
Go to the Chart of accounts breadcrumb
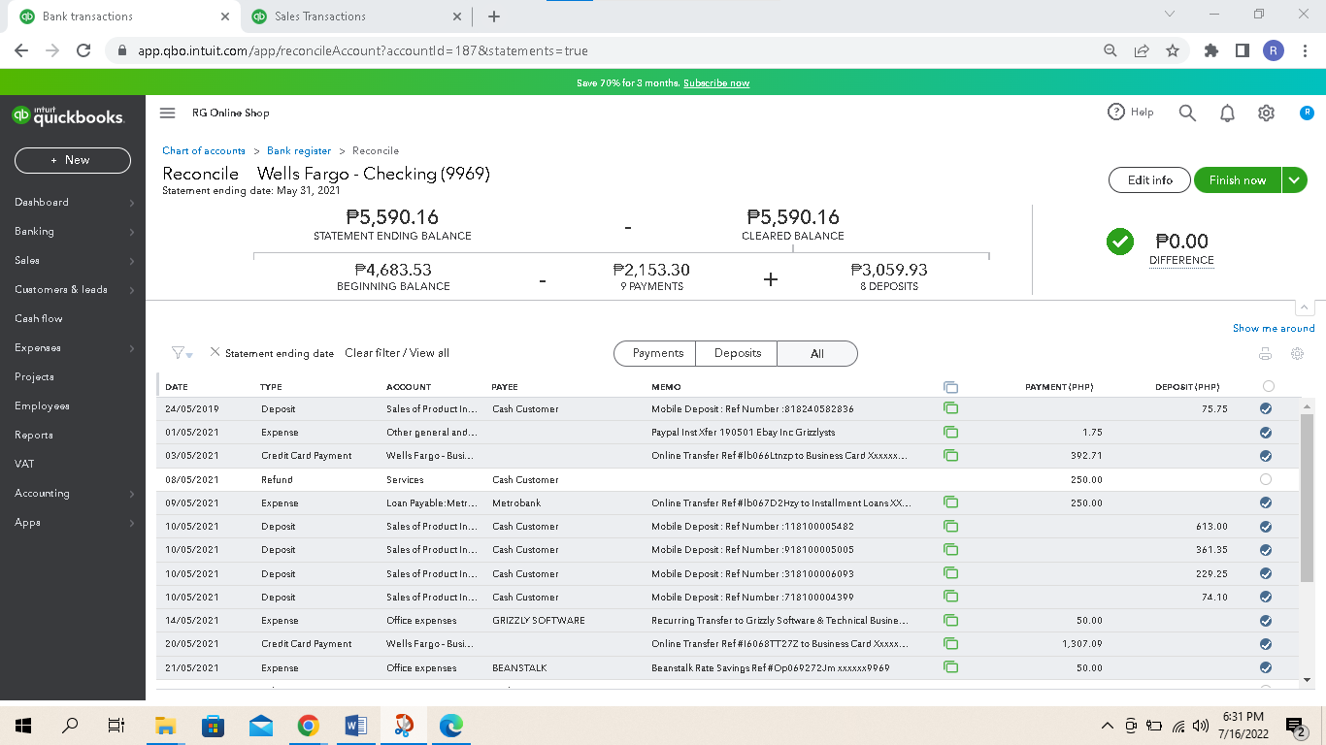pos(204,150)
